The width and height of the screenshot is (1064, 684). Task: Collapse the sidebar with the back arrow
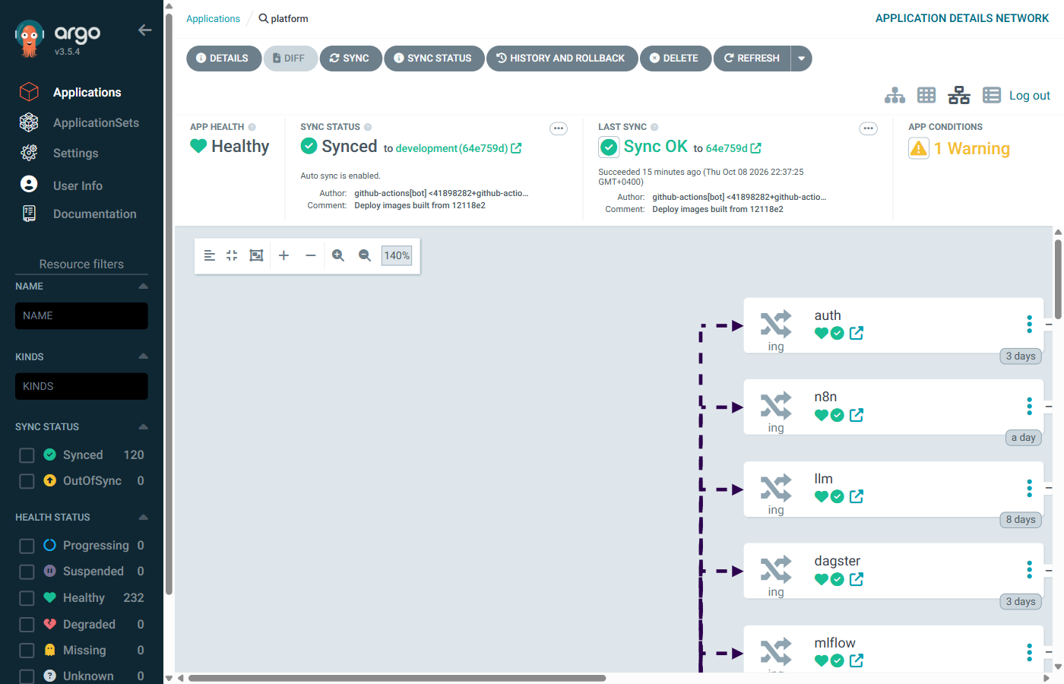144,30
